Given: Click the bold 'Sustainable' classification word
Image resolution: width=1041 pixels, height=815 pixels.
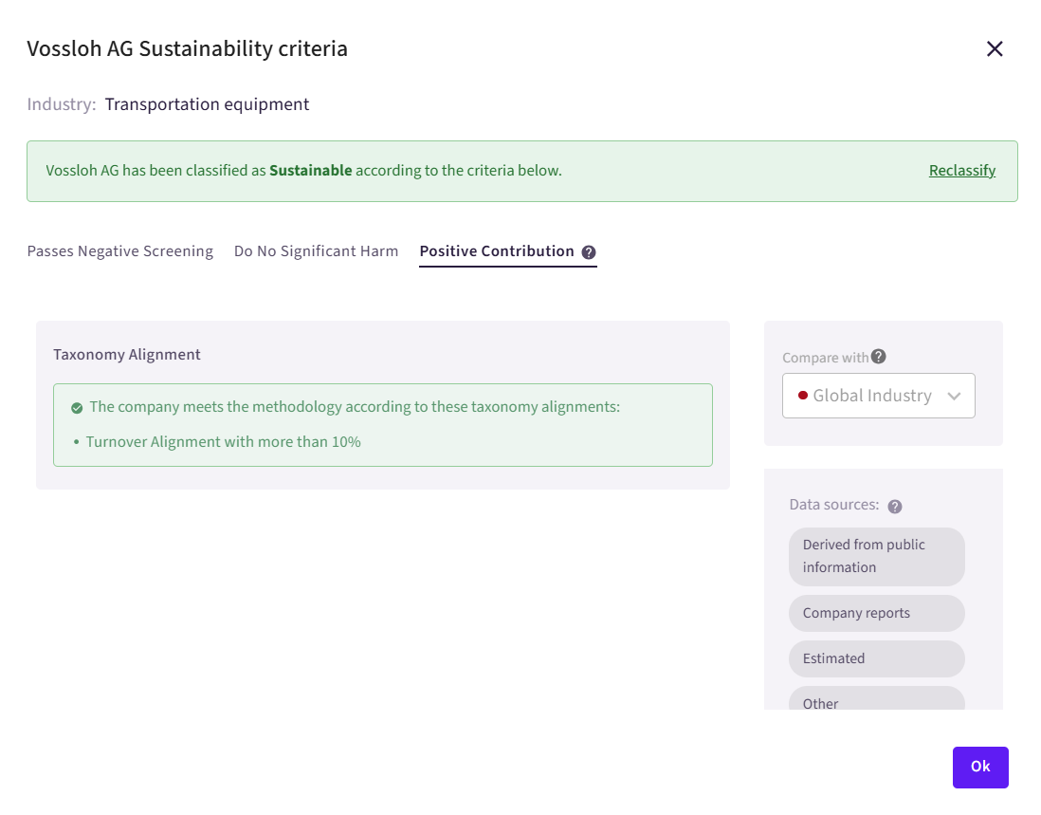Looking at the screenshot, I should point(311,171).
